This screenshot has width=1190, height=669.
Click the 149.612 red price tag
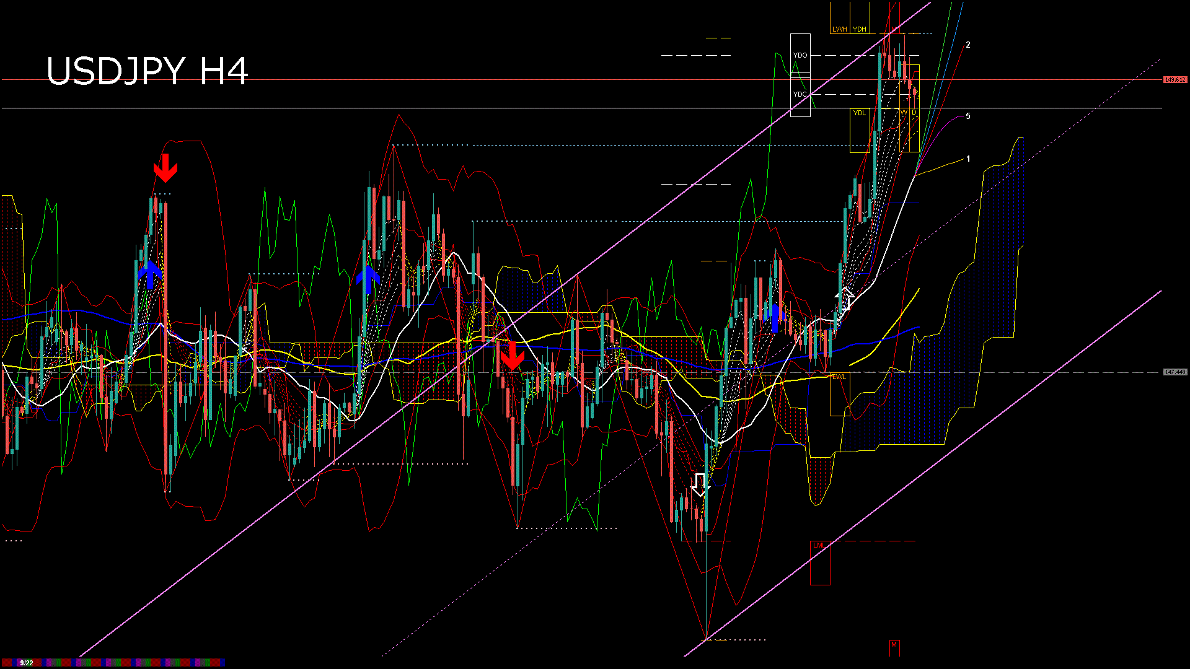pos(1175,80)
